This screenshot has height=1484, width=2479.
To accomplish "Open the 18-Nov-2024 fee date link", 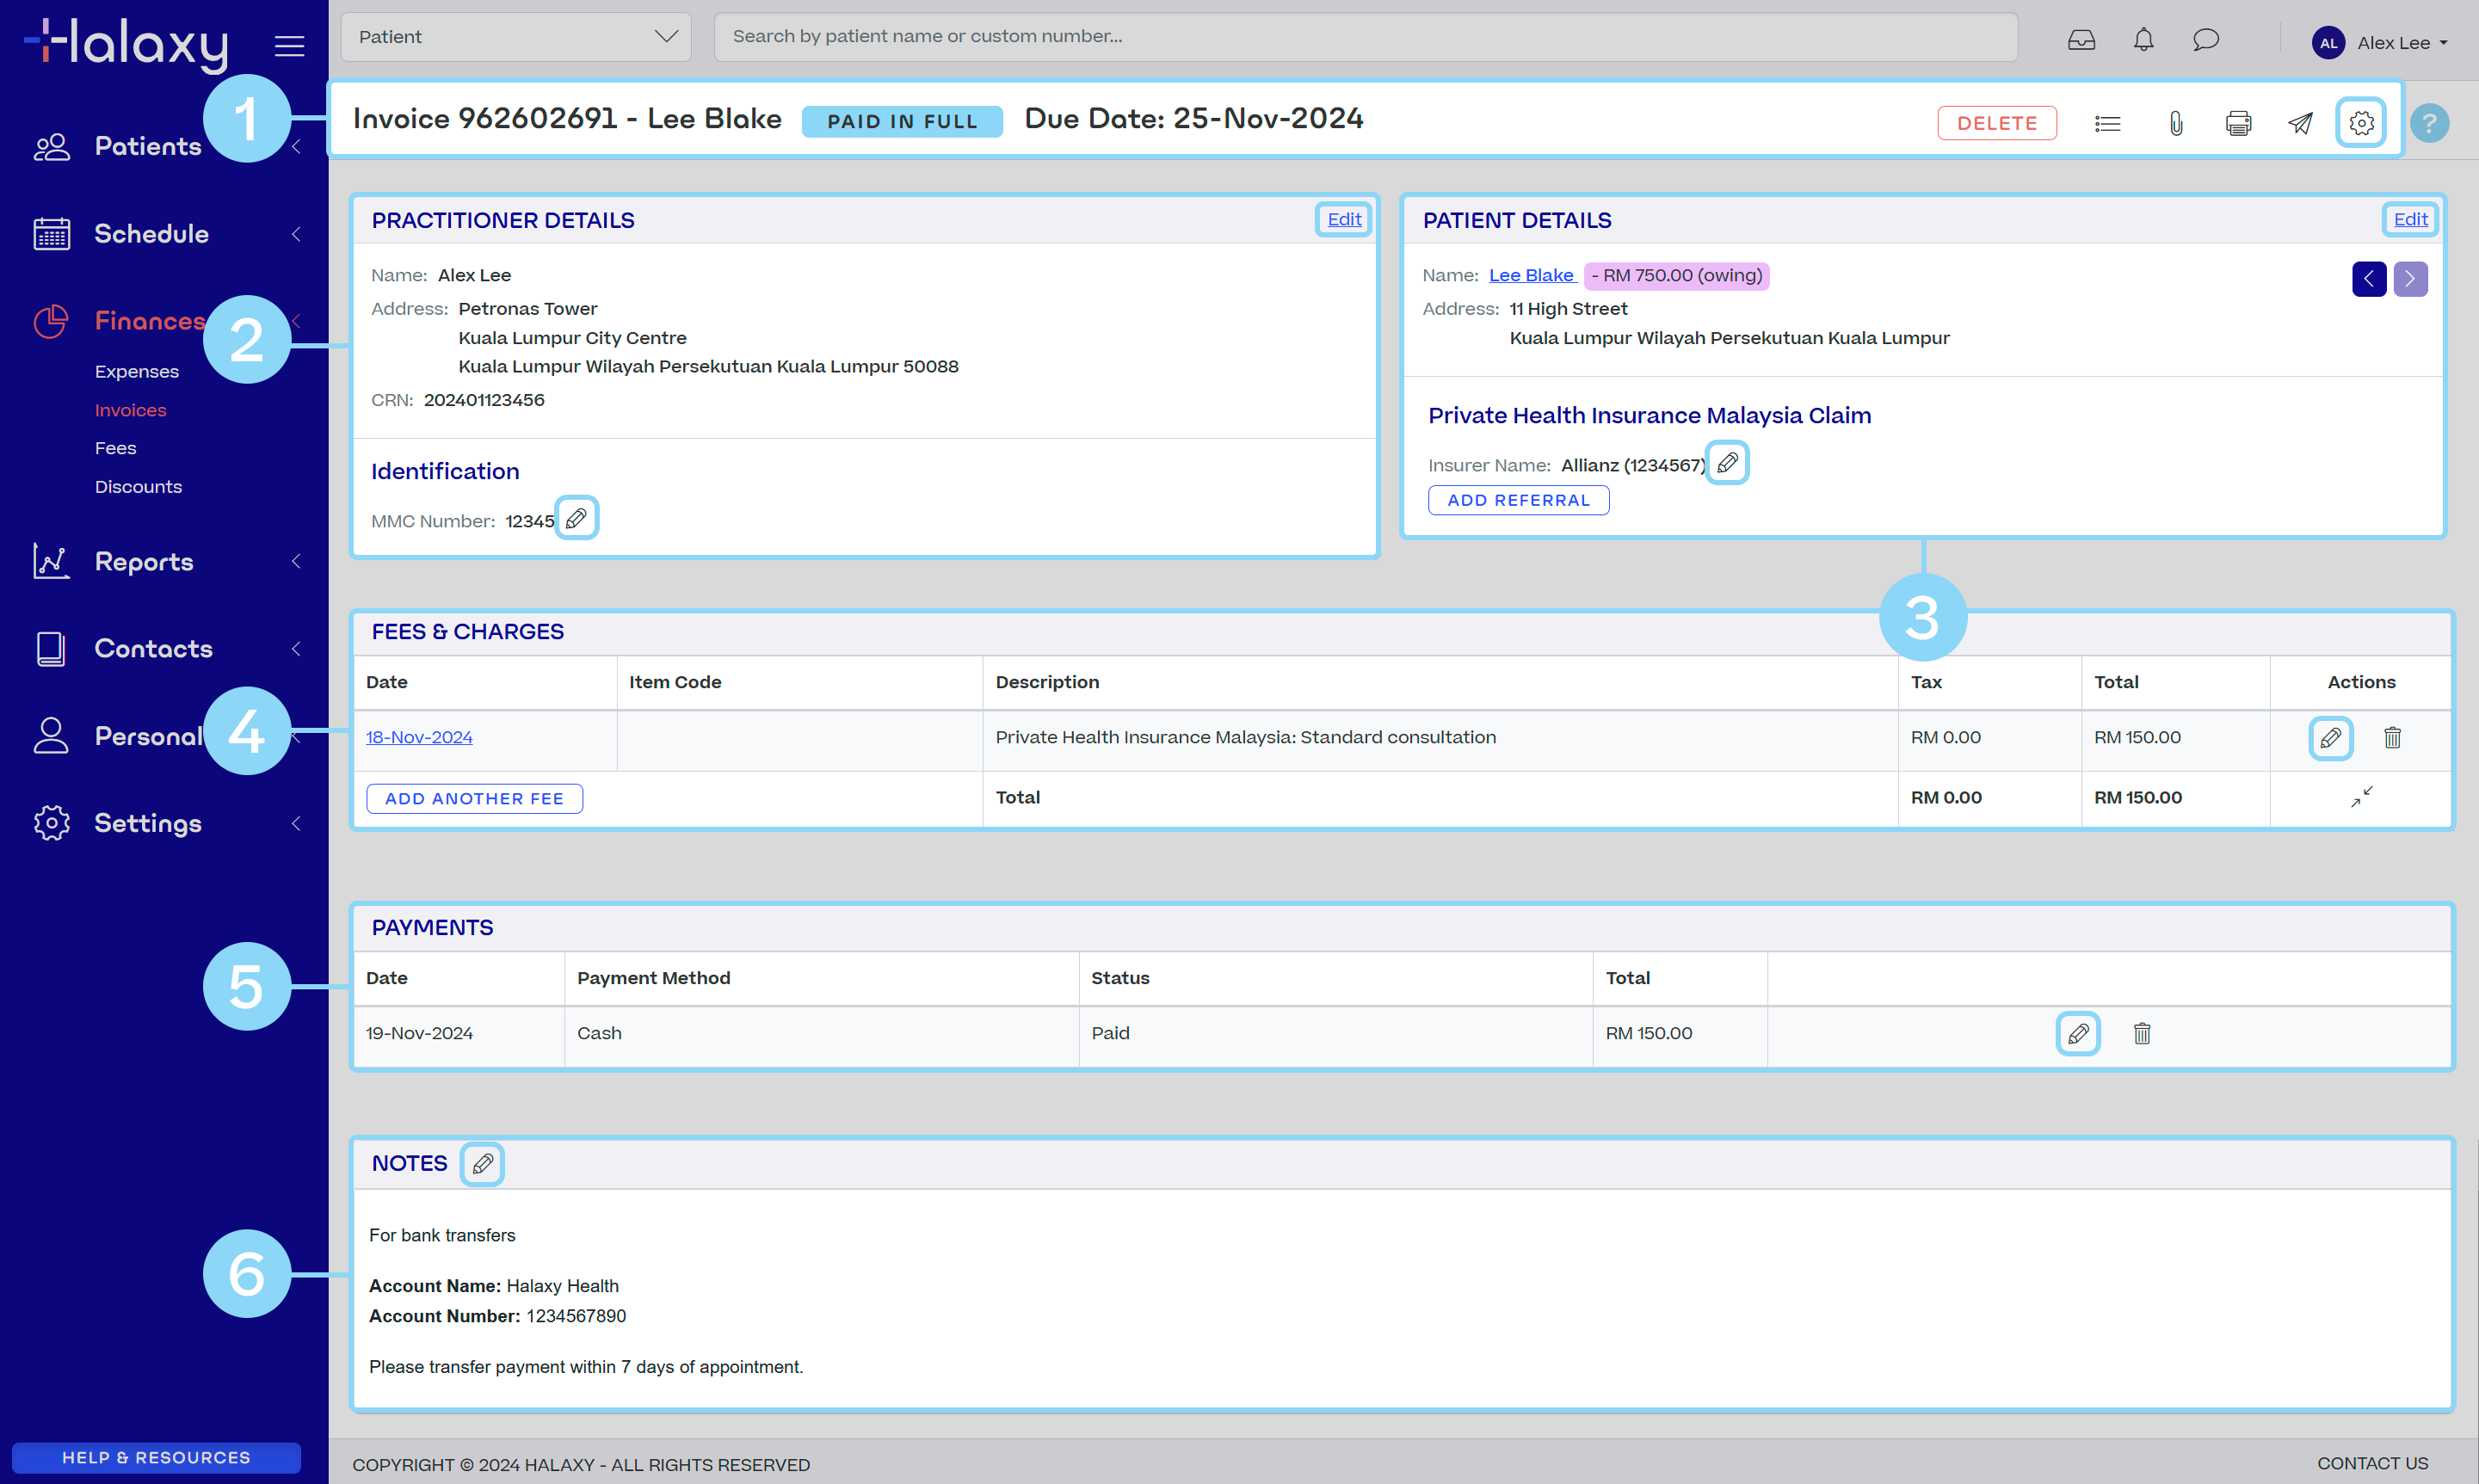I will 419,737.
